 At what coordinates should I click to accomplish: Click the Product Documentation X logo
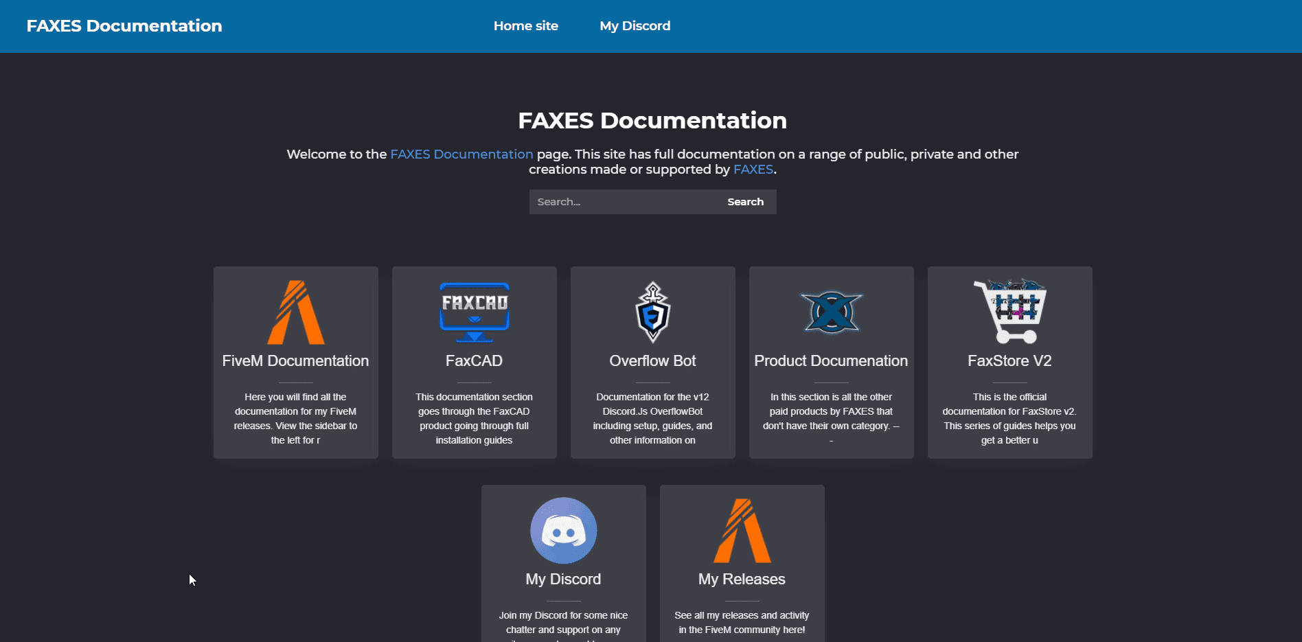click(x=831, y=312)
